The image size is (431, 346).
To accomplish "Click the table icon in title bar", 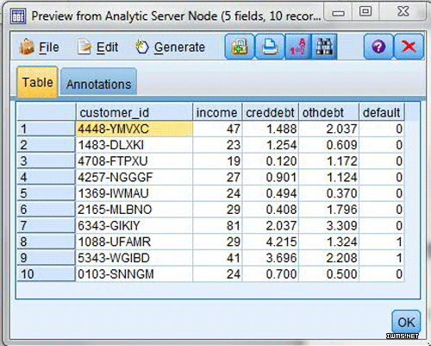I will click(x=18, y=16).
